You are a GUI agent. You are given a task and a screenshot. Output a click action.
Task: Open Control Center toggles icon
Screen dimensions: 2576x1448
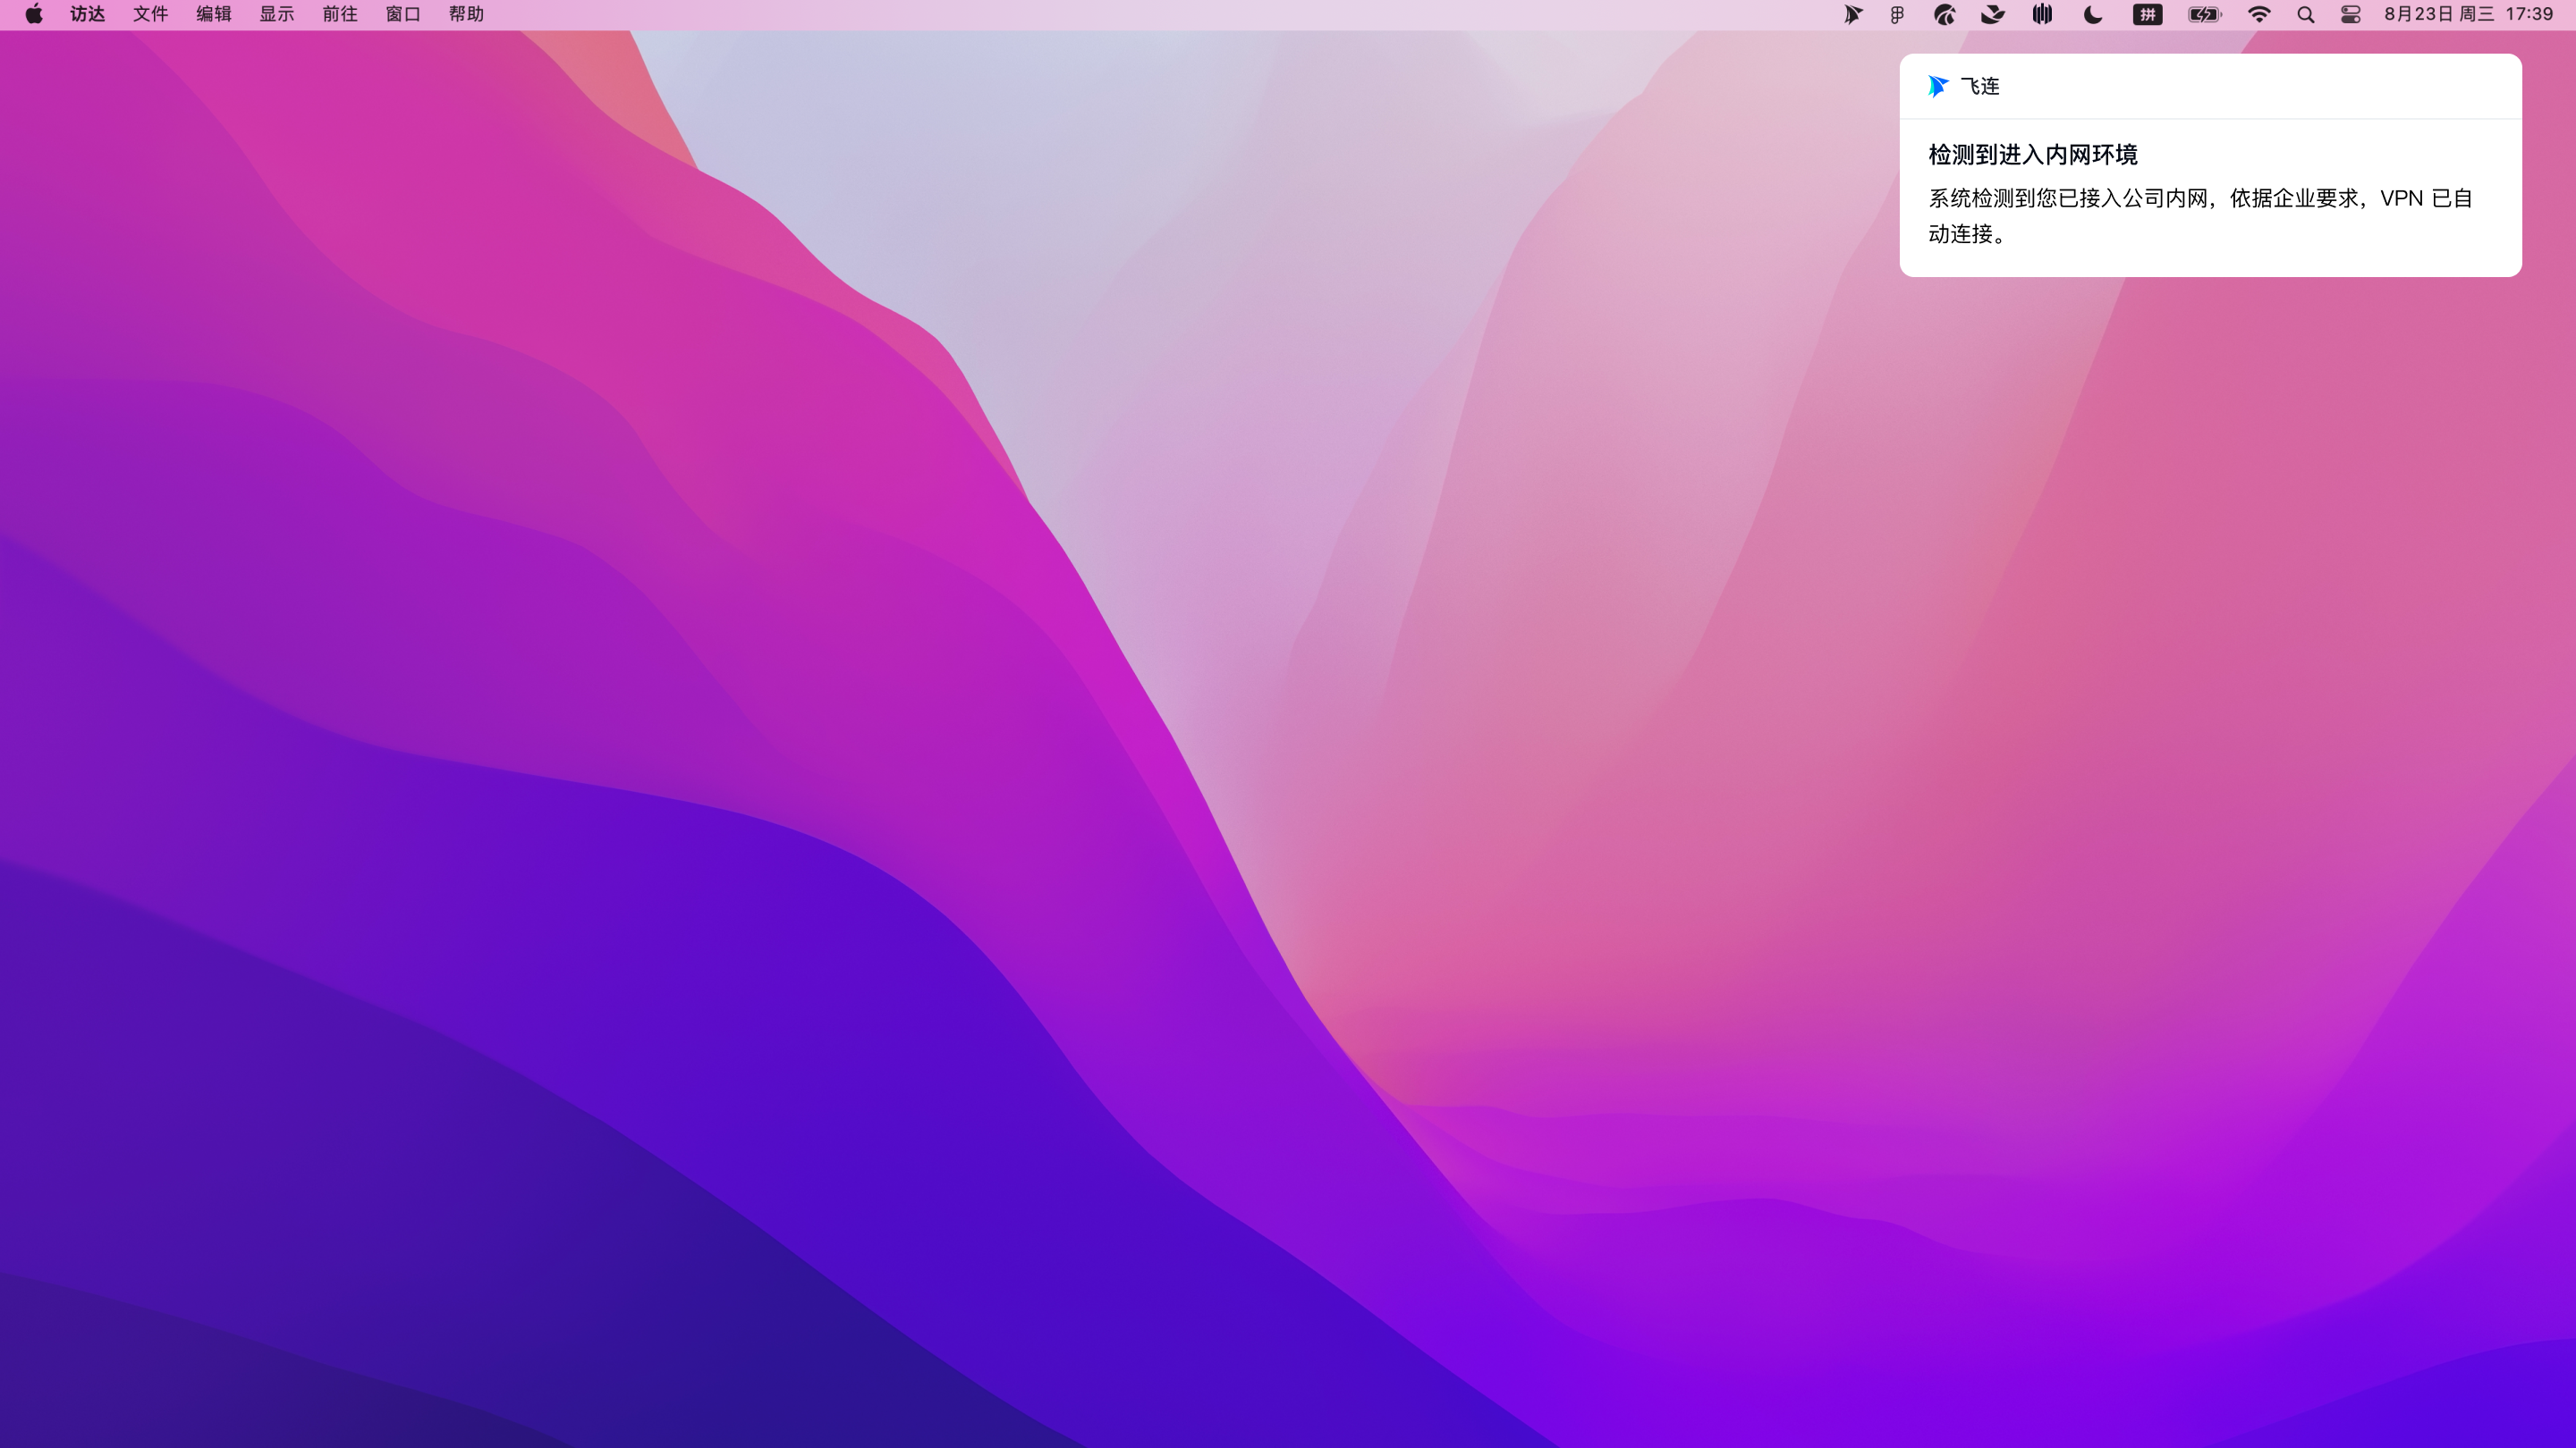2351,14
